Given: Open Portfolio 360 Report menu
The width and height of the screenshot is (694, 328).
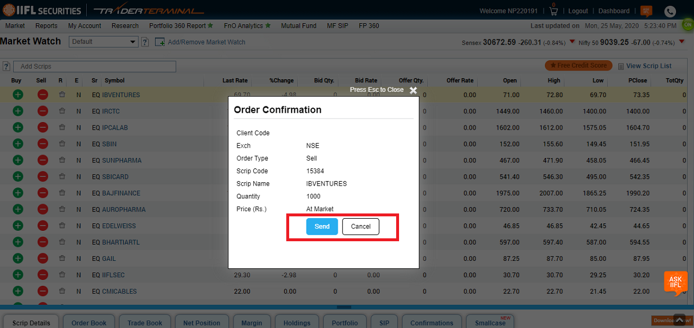Looking at the screenshot, I should 181,25.
